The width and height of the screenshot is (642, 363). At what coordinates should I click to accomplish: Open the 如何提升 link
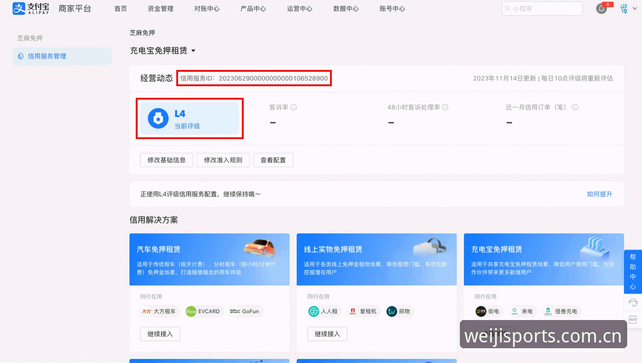click(599, 194)
